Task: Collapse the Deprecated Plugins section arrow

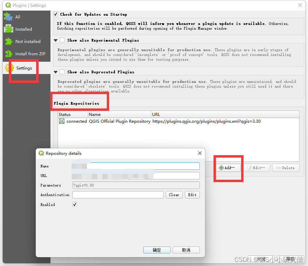Action: [56, 72]
